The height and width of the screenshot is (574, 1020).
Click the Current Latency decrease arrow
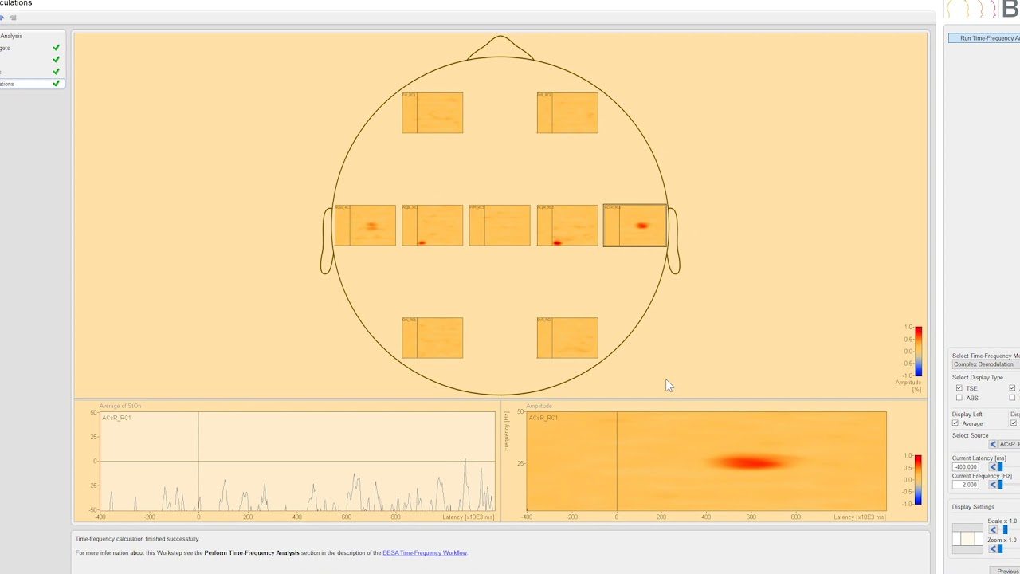[993, 467]
